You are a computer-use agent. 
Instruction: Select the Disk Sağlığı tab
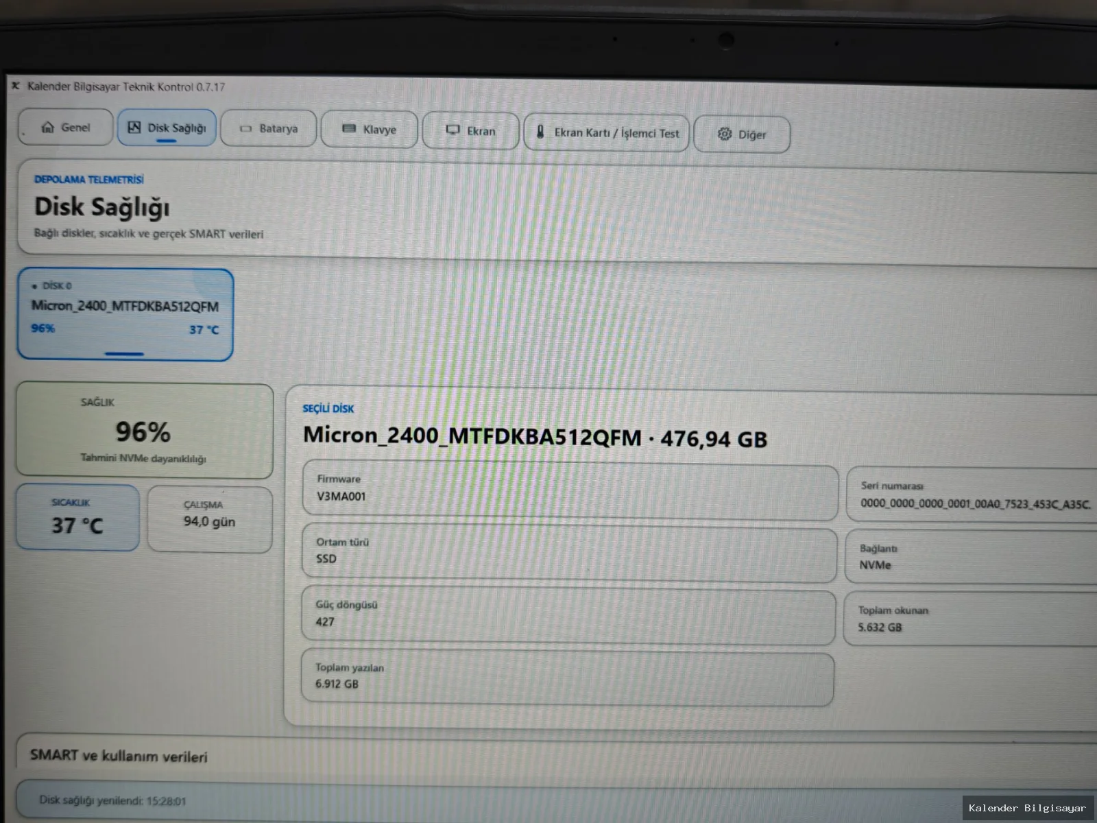pos(167,128)
